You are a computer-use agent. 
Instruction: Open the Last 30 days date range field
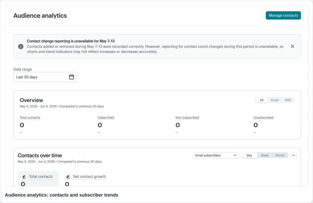(45, 77)
